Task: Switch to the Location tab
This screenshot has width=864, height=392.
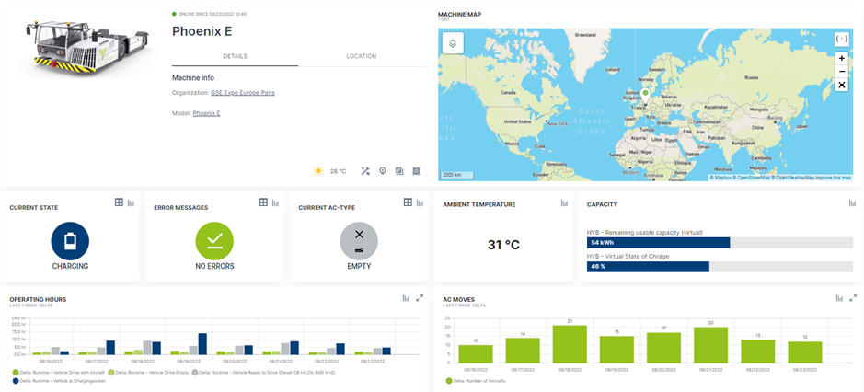Action: [x=361, y=56]
